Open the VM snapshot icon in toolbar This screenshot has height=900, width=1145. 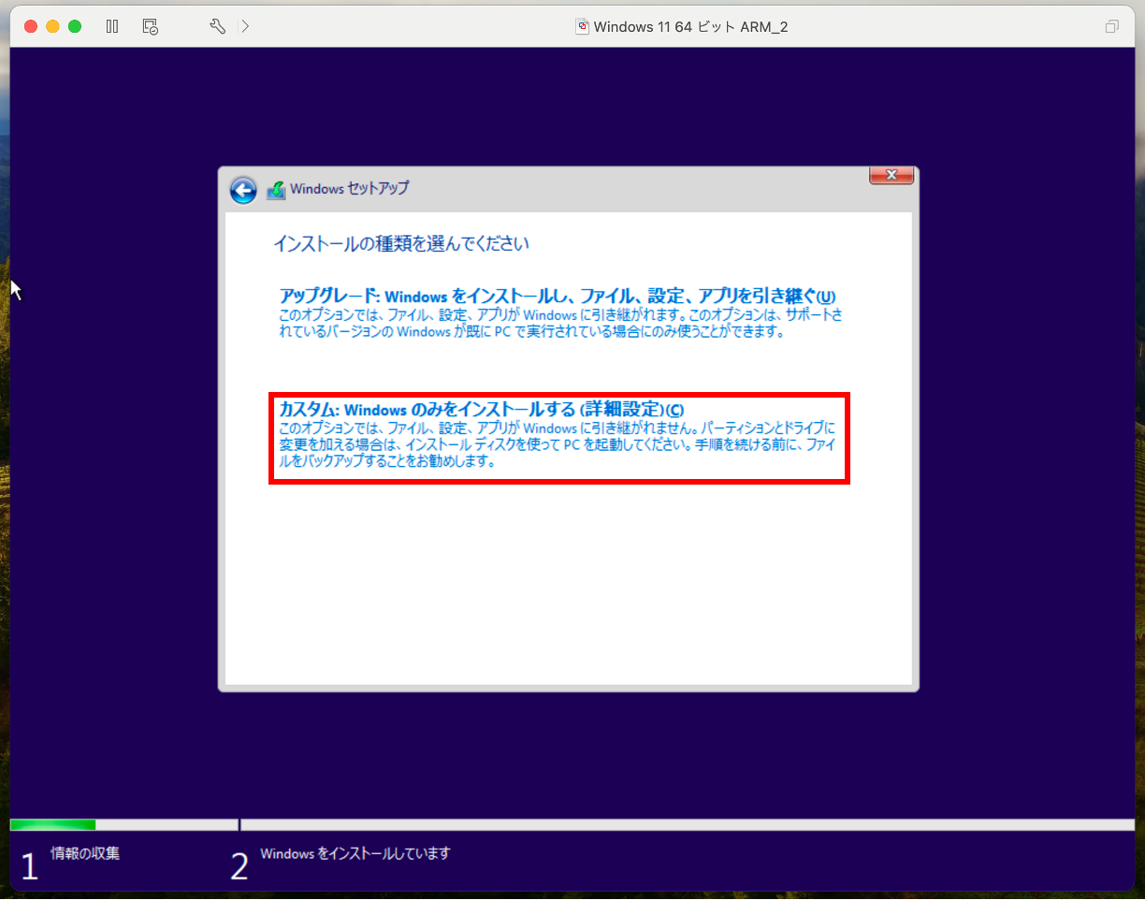[151, 26]
